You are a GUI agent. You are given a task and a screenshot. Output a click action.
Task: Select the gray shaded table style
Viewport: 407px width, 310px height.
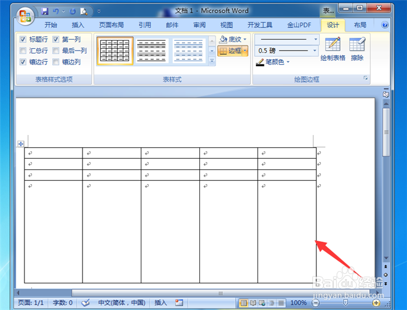tap(152, 51)
